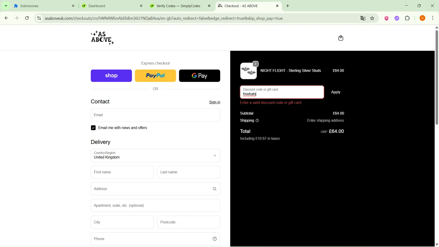This screenshot has height=247, width=439.
Task: Focus the Last name field
Action: [x=189, y=172]
